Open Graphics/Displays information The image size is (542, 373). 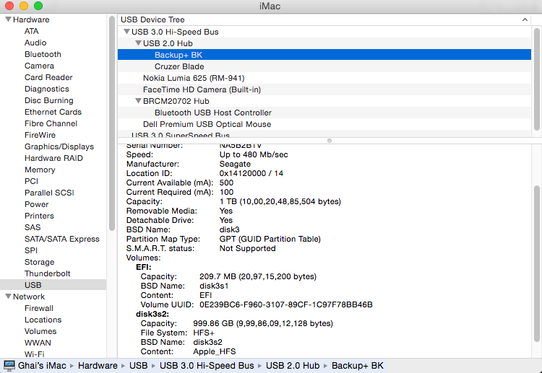tap(59, 146)
